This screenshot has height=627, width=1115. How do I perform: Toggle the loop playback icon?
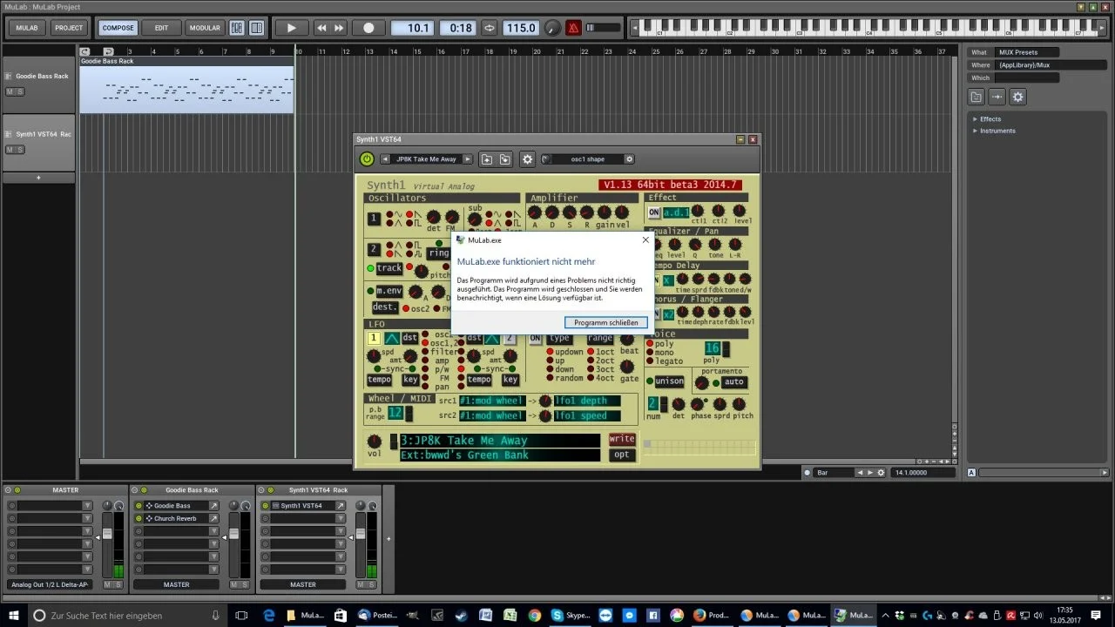490,28
